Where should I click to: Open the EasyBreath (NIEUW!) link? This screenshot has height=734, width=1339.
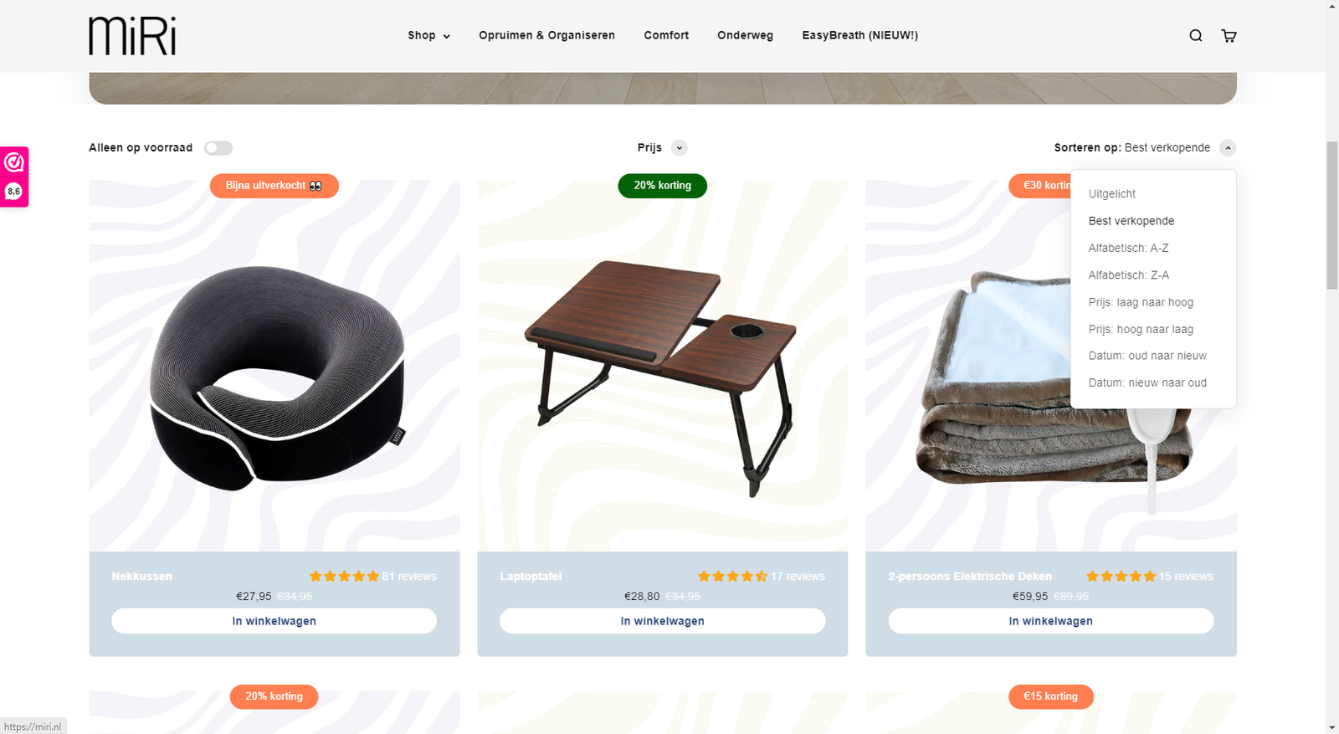(859, 35)
